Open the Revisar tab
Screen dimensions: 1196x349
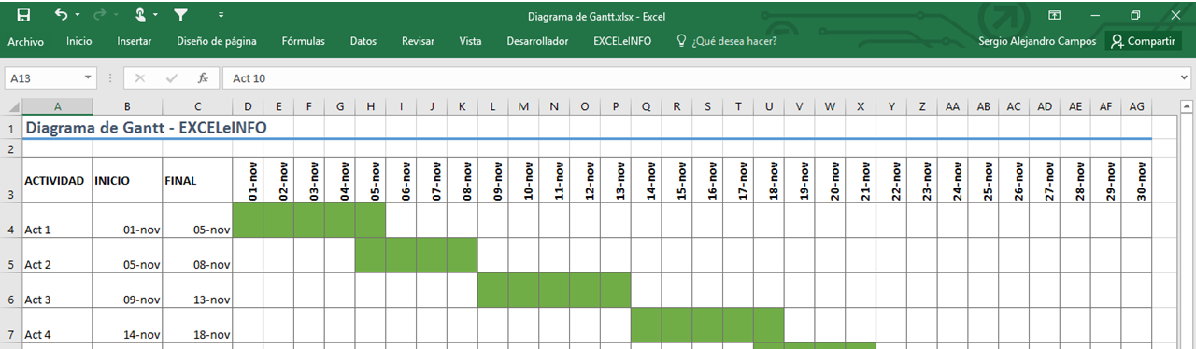click(419, 41)
